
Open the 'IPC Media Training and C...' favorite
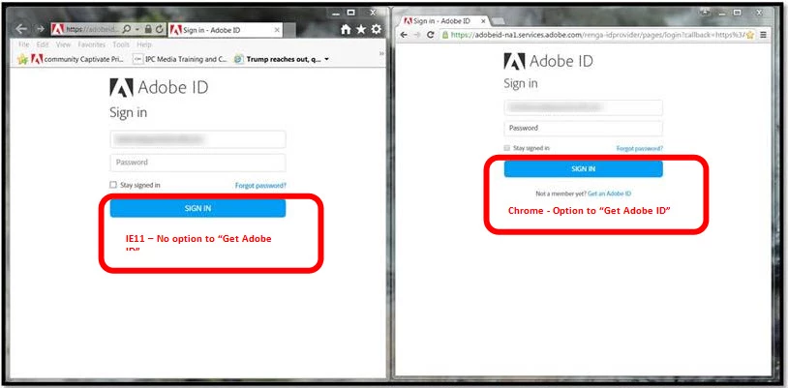coord(180,59)
